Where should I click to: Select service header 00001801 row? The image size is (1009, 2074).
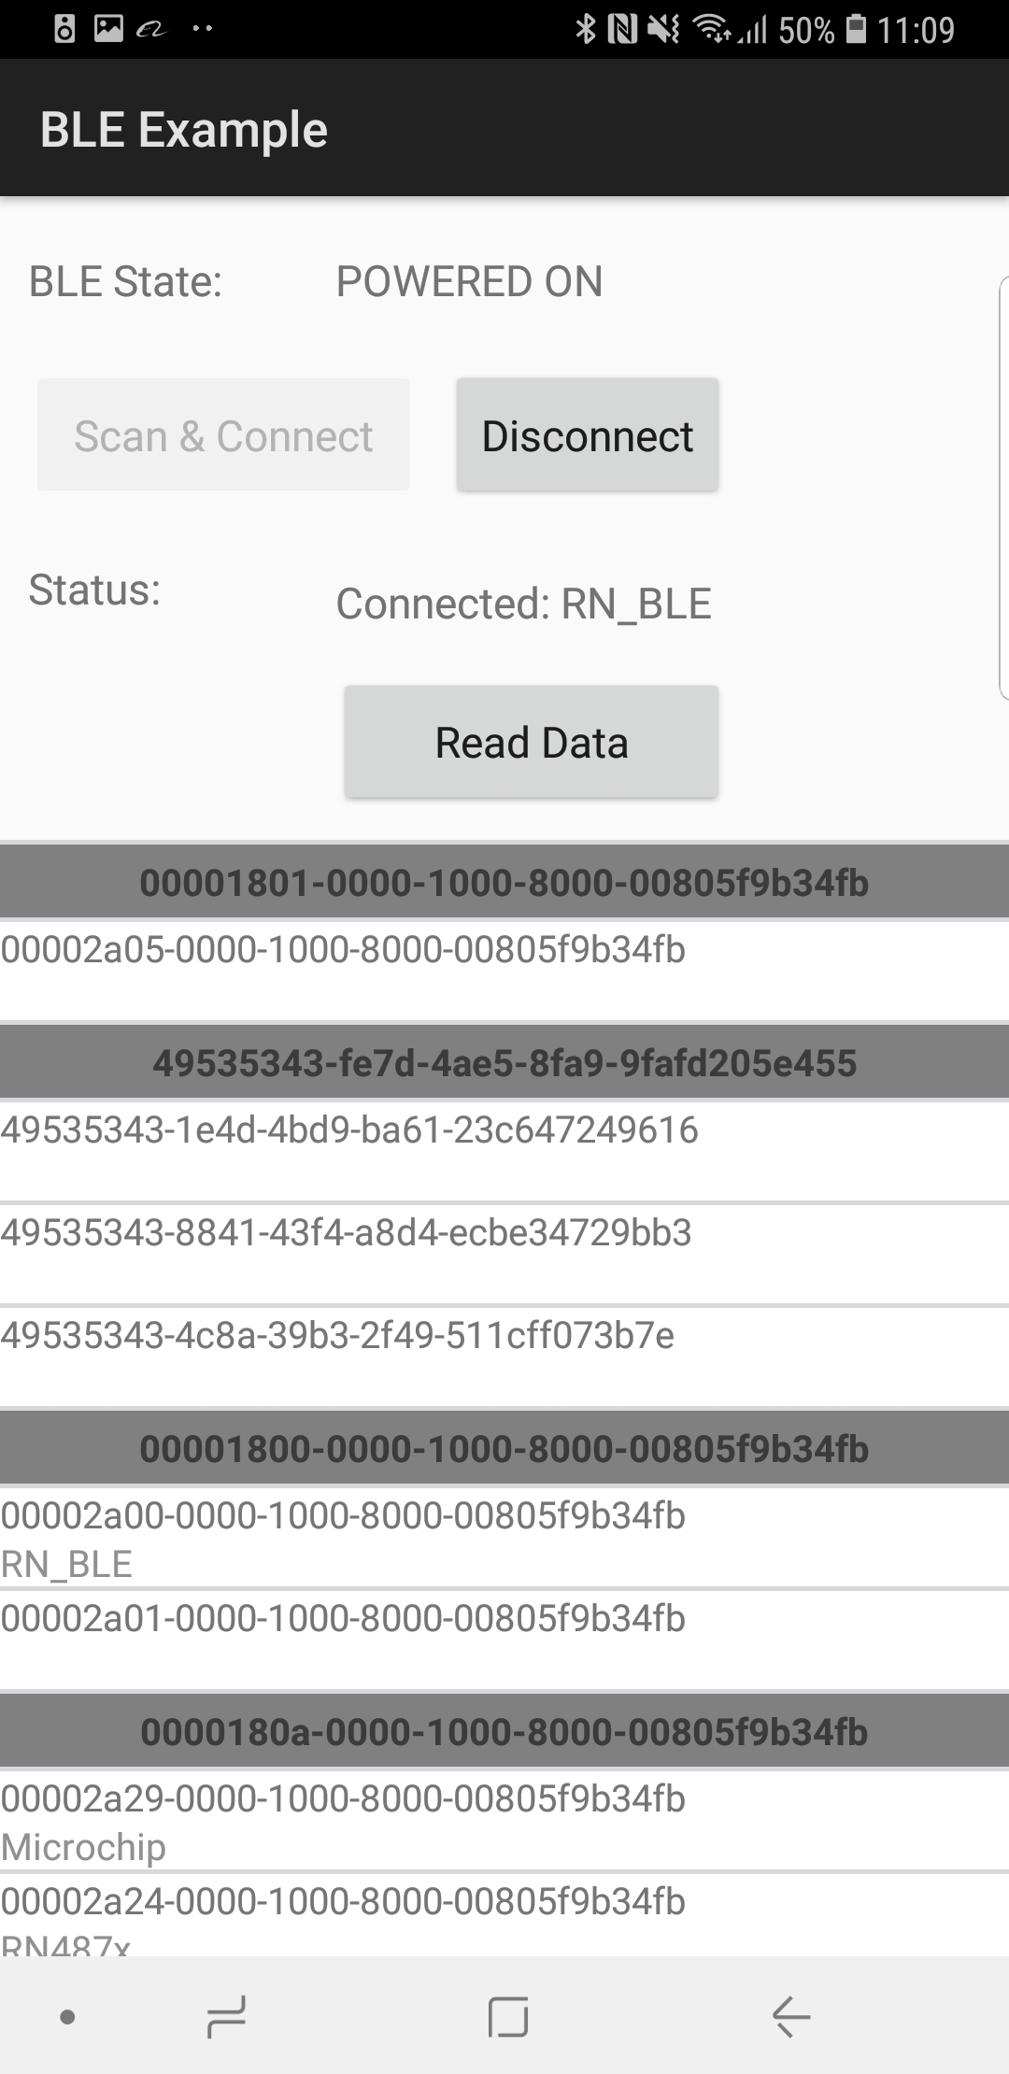504,883
